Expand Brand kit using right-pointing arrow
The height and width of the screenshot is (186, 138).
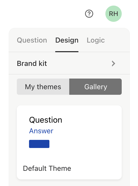point(114,64)
